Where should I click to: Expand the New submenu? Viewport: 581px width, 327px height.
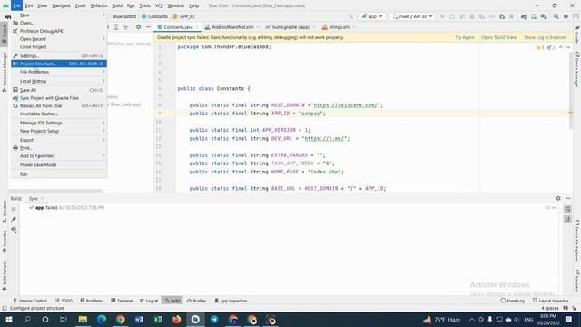(x=59, y=15)
